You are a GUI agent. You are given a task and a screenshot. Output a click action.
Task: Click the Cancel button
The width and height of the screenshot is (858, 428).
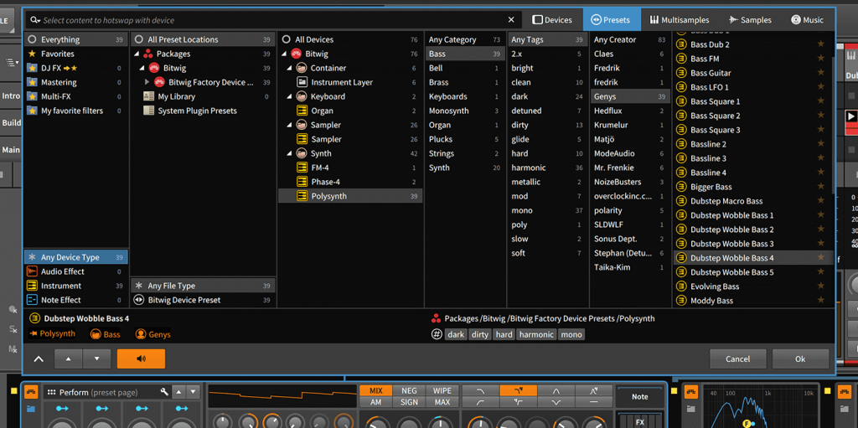tap(737, 359)
